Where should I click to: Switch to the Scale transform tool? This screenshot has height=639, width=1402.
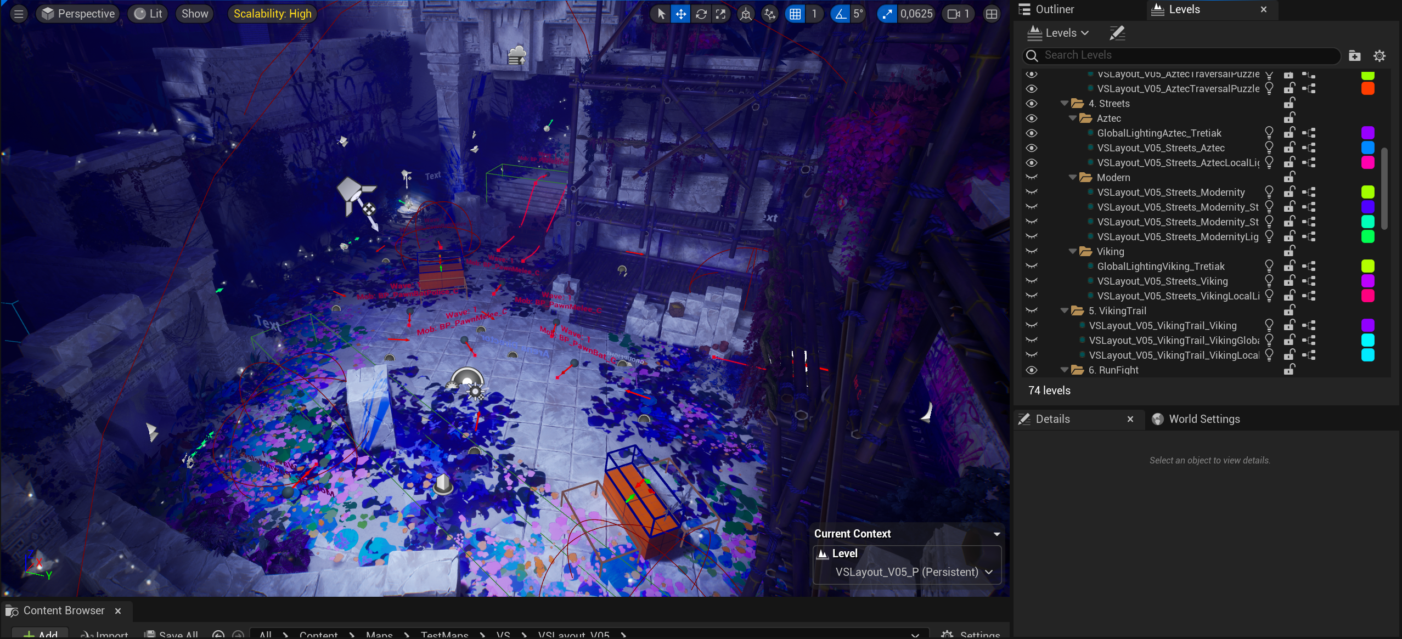721,14
